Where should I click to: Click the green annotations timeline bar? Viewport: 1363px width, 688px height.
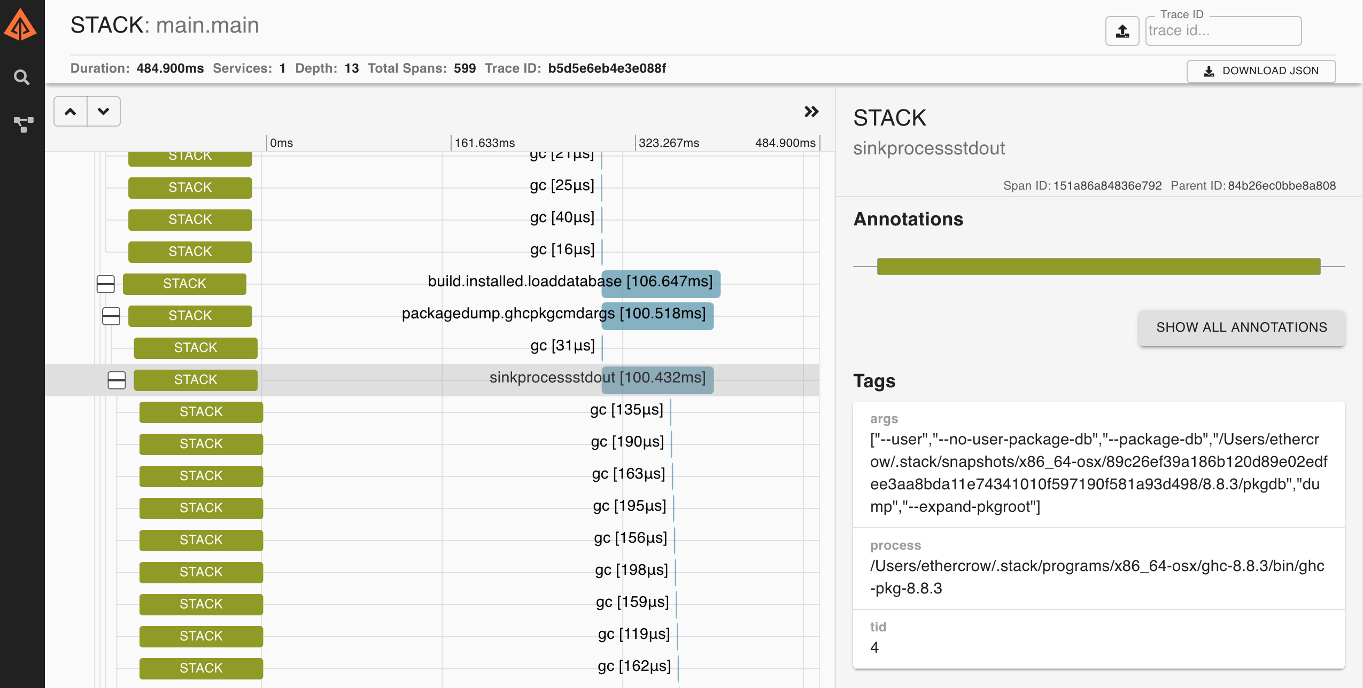coord(1098,266)
